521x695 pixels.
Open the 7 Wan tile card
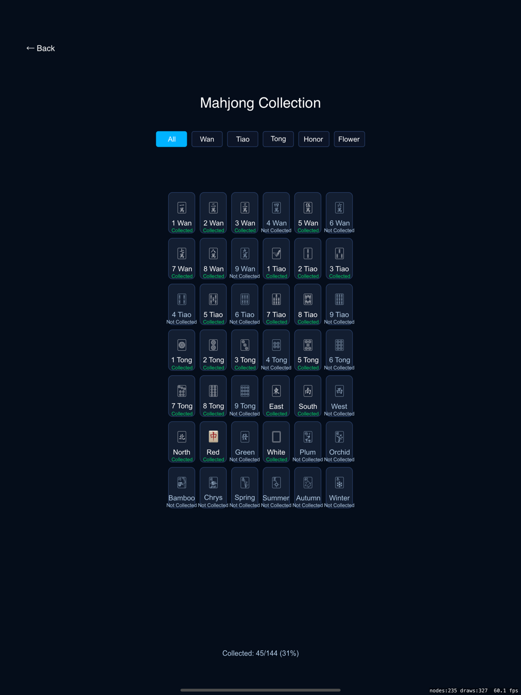click(182, 259)
